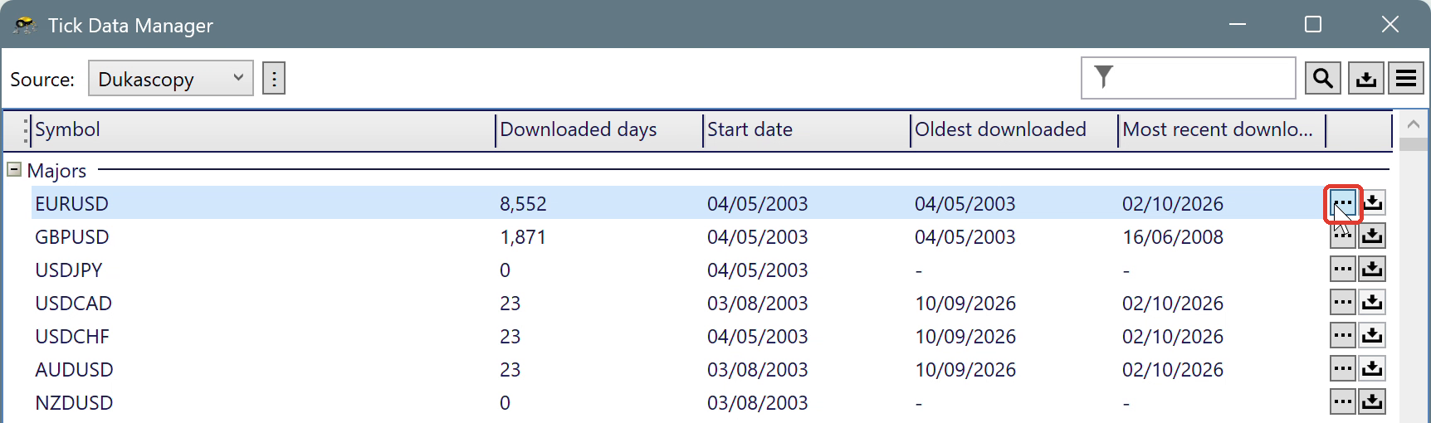Minimize the Tick Data Manager window

[x=1238, y=24]
